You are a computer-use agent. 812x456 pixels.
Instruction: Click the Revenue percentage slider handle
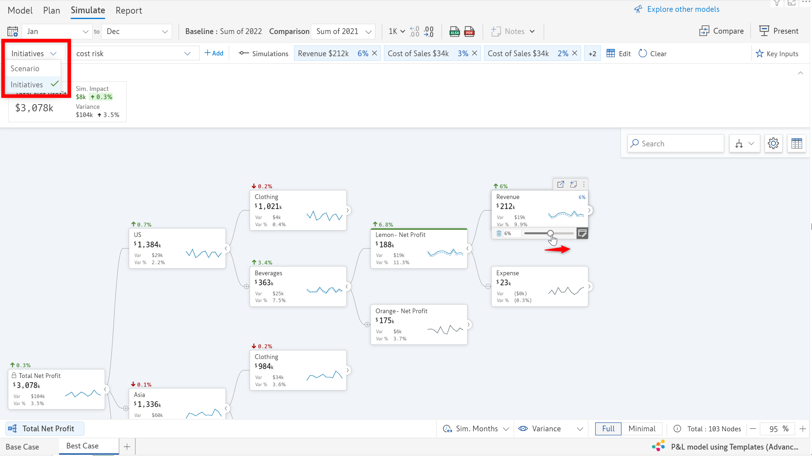(x=550, y=233)
